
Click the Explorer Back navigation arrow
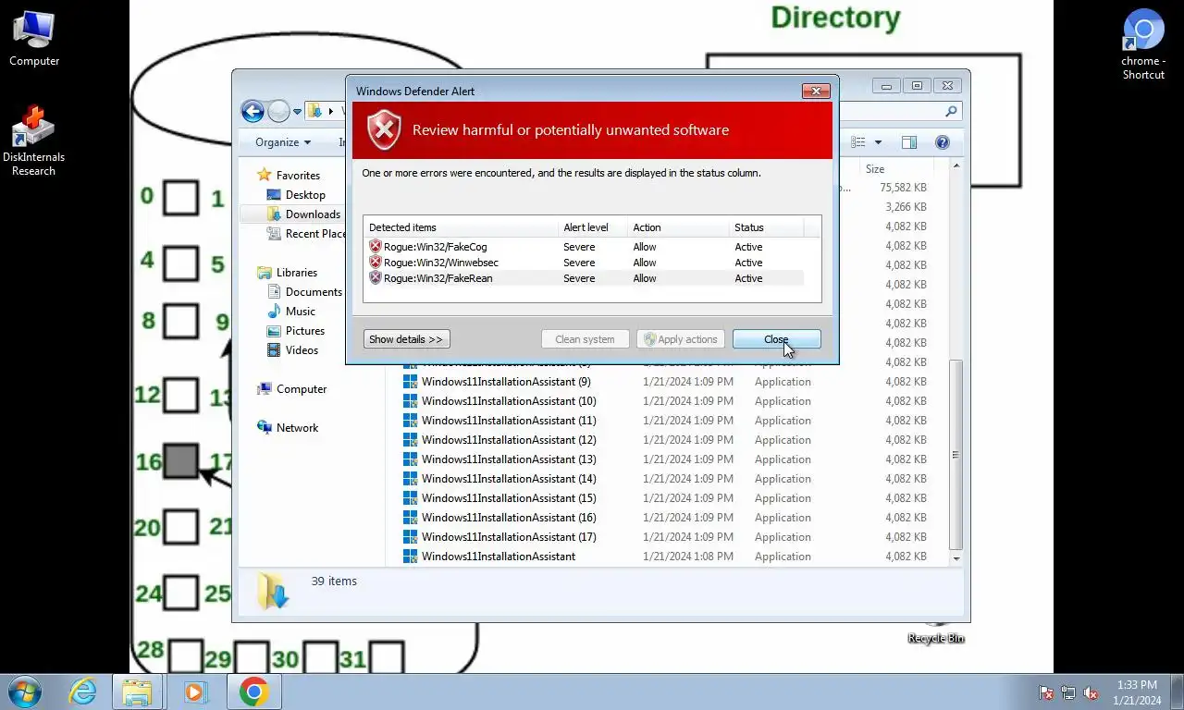coord(253,112)
